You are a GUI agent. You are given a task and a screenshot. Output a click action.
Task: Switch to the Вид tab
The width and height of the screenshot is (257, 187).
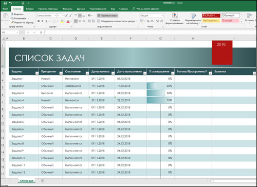click(113, 9)
